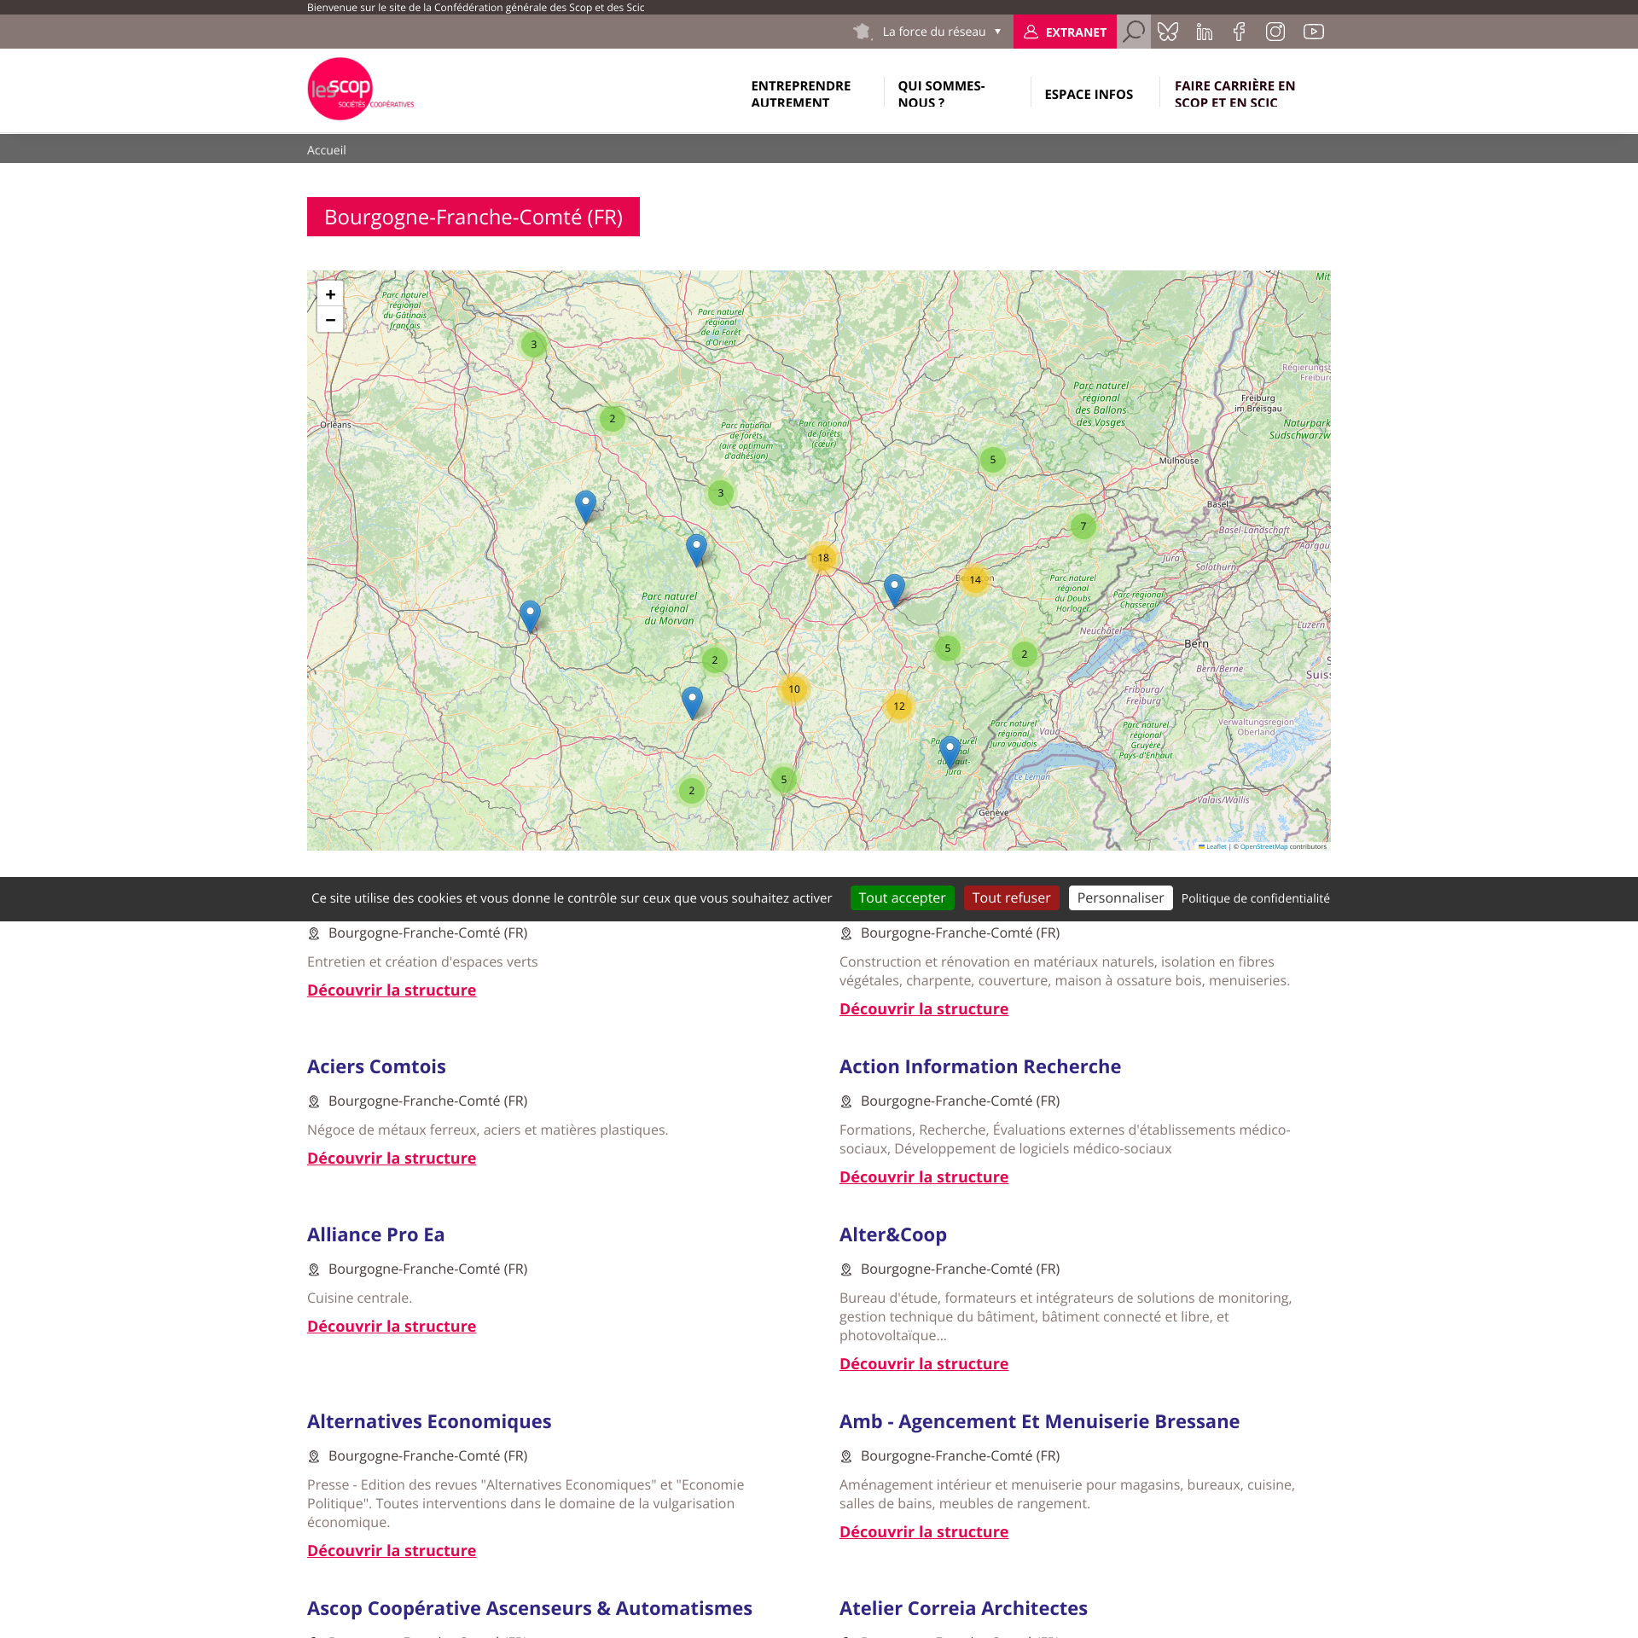Screen dimensions: 1638x1638
Task: Open the Alliance Pro Ea title link
Action: pos(375,1234)
